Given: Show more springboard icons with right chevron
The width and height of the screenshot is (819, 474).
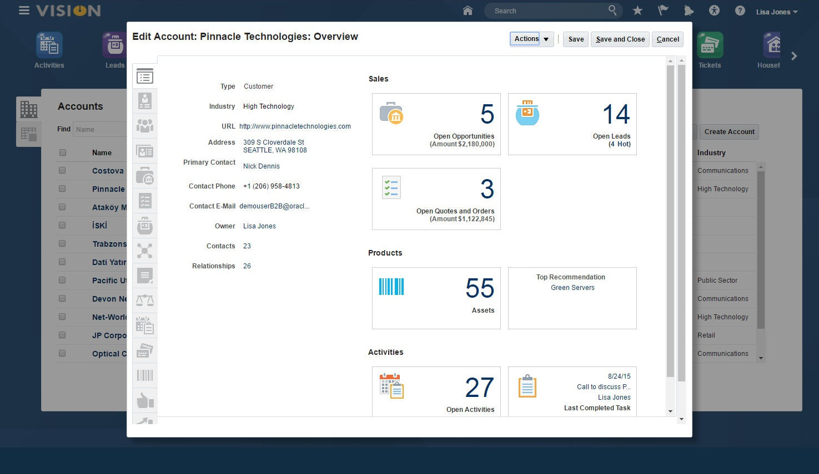Looking at the screenshot, I should point(794,55).
